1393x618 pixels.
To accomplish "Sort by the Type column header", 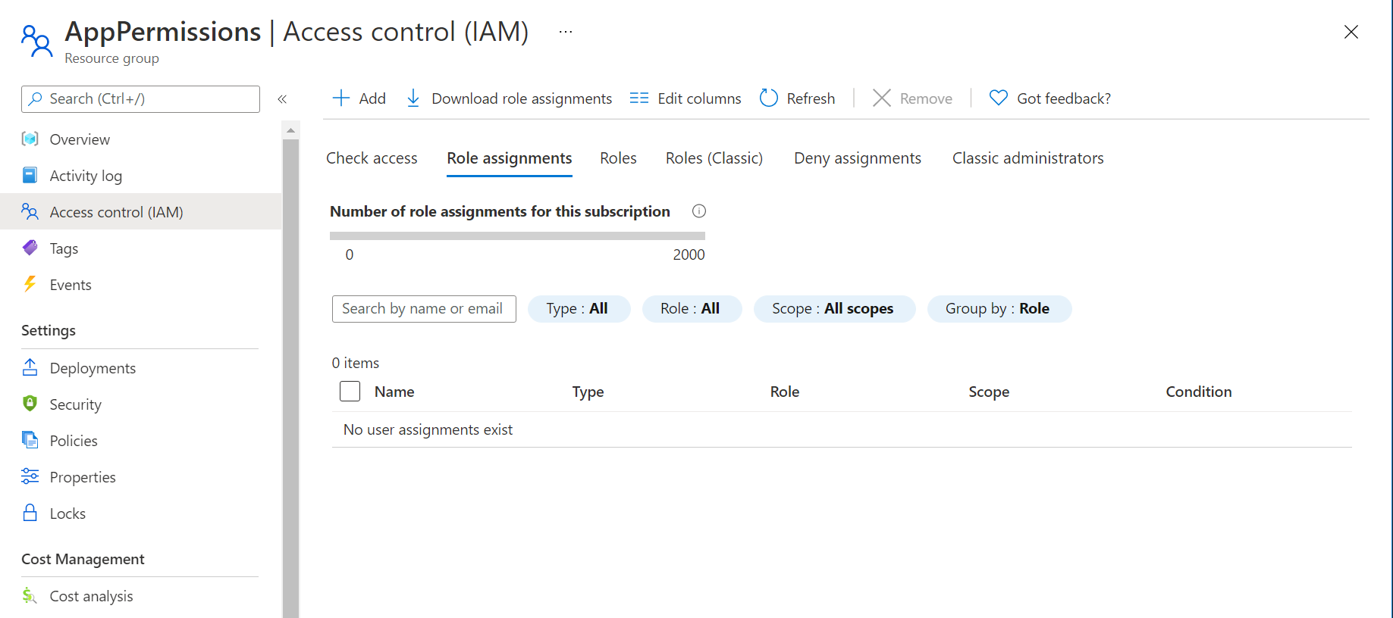I will point(588,391).
